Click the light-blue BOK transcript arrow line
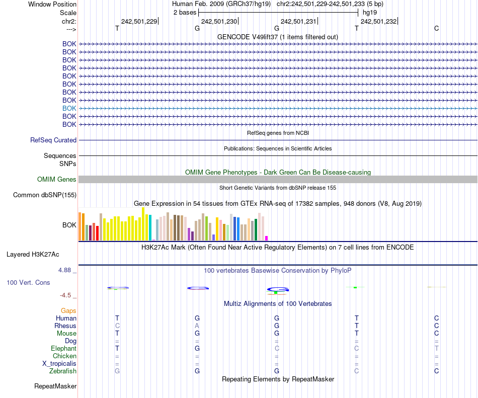The height and width of the screenshot is (398, 478). 278,108
